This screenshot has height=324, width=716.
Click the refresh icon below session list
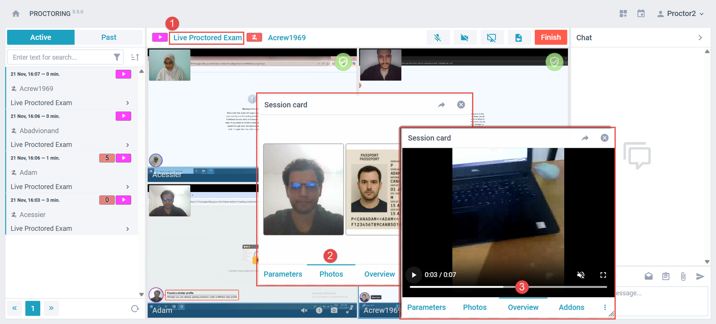tap(135, 308)
